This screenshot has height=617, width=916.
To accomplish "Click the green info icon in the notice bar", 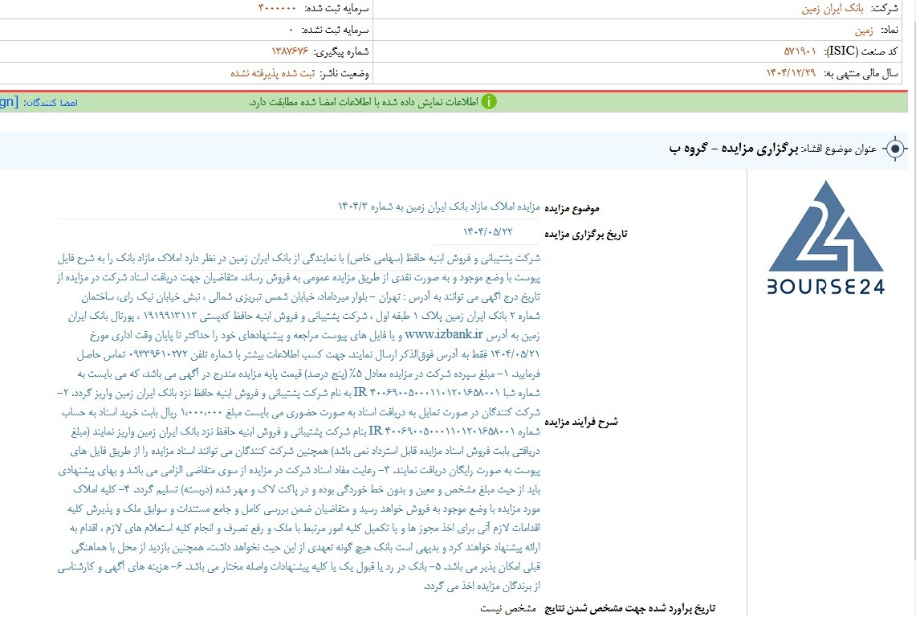I will point(488,102).
